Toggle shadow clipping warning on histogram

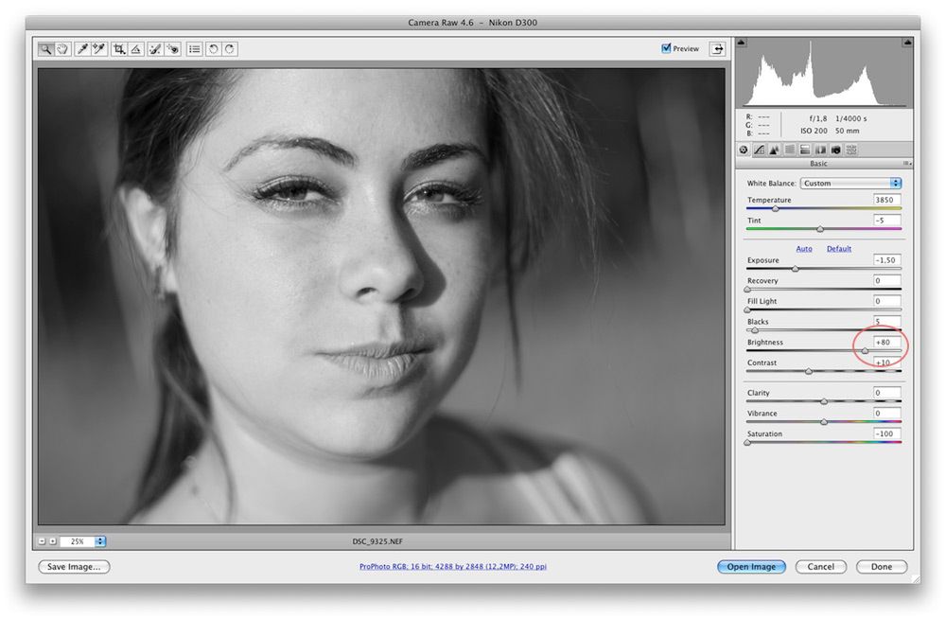[742, 43]
